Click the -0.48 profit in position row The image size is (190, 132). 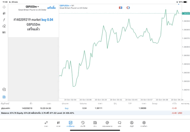[x=174, y=108]
